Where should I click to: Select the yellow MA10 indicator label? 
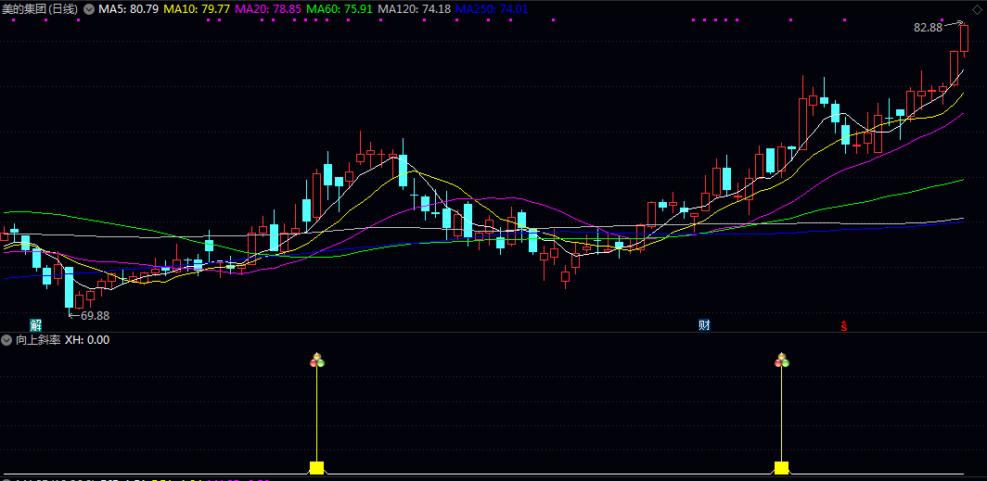pos(197,8)
